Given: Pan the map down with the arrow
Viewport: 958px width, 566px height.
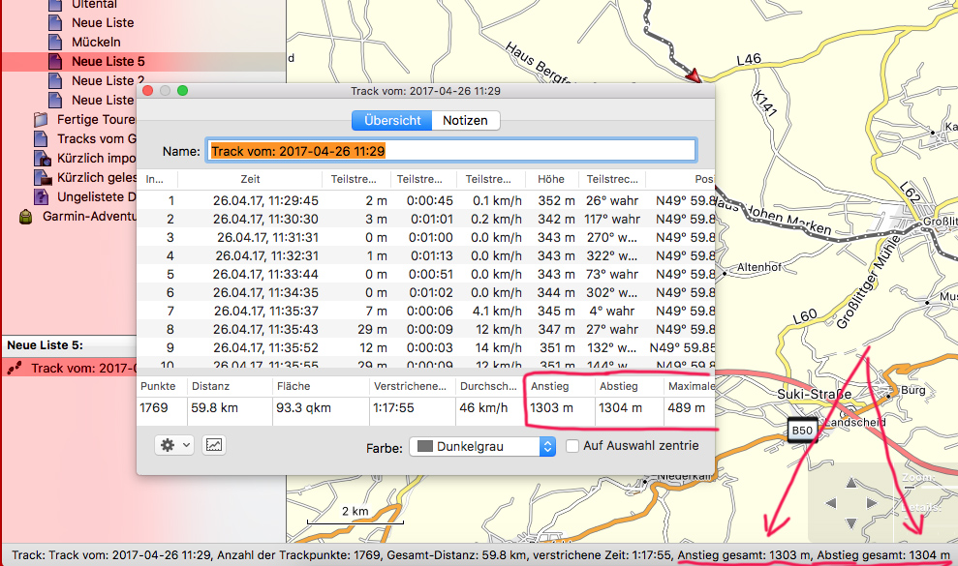Looking at the screenshot, I should 851,524.
